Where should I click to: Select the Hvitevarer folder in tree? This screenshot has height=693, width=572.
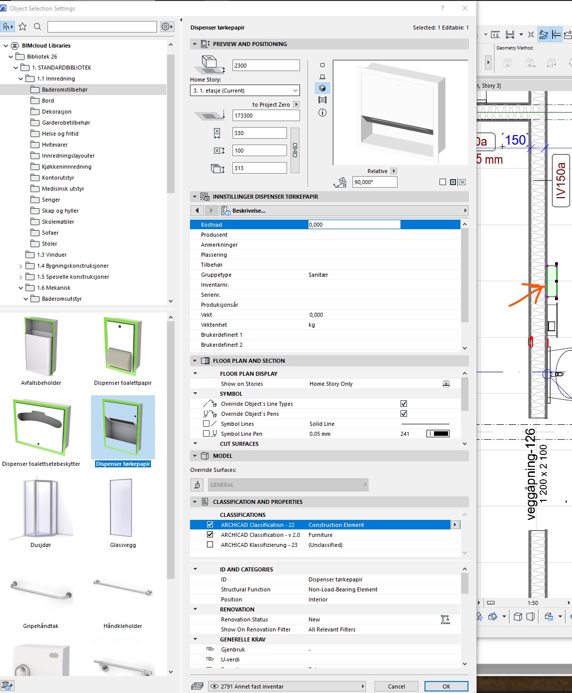pos(54,145)
